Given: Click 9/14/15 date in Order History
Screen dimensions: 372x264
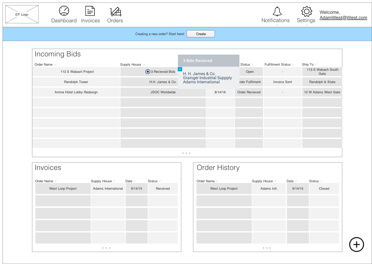Looking at the screenshot, I should click(x=298, y=189).
